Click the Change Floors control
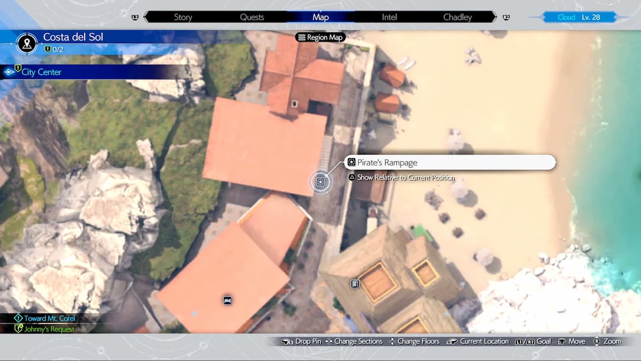 pyautogui.click(x=413, y=342)
